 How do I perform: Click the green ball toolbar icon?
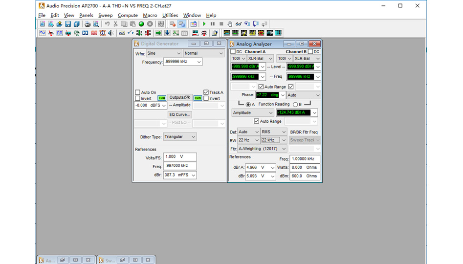click(x=141, y=24)
